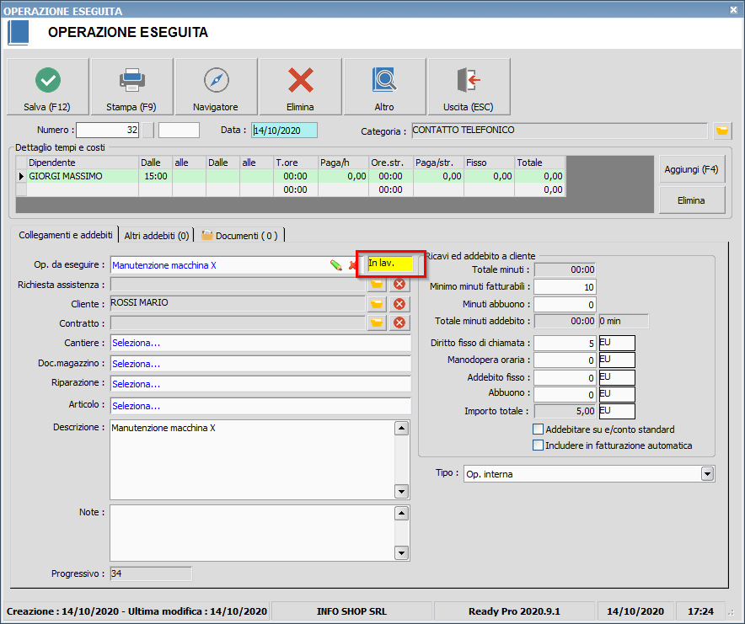Select the Cantiere "Seleziona..." link
This screenshot has height=624, width=745.
[x=137, y=344]
